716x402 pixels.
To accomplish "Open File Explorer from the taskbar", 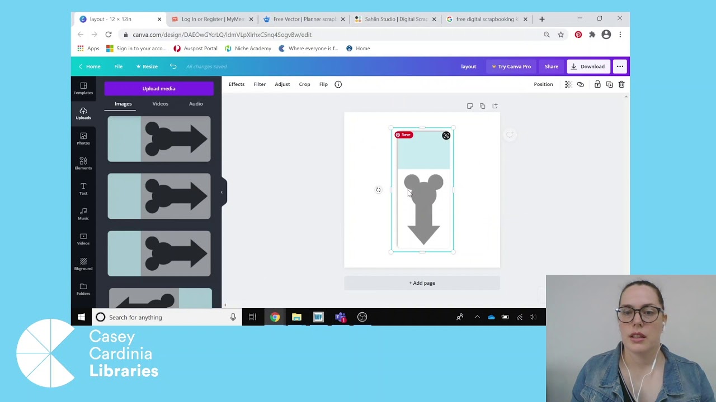I will pos(296,317).
